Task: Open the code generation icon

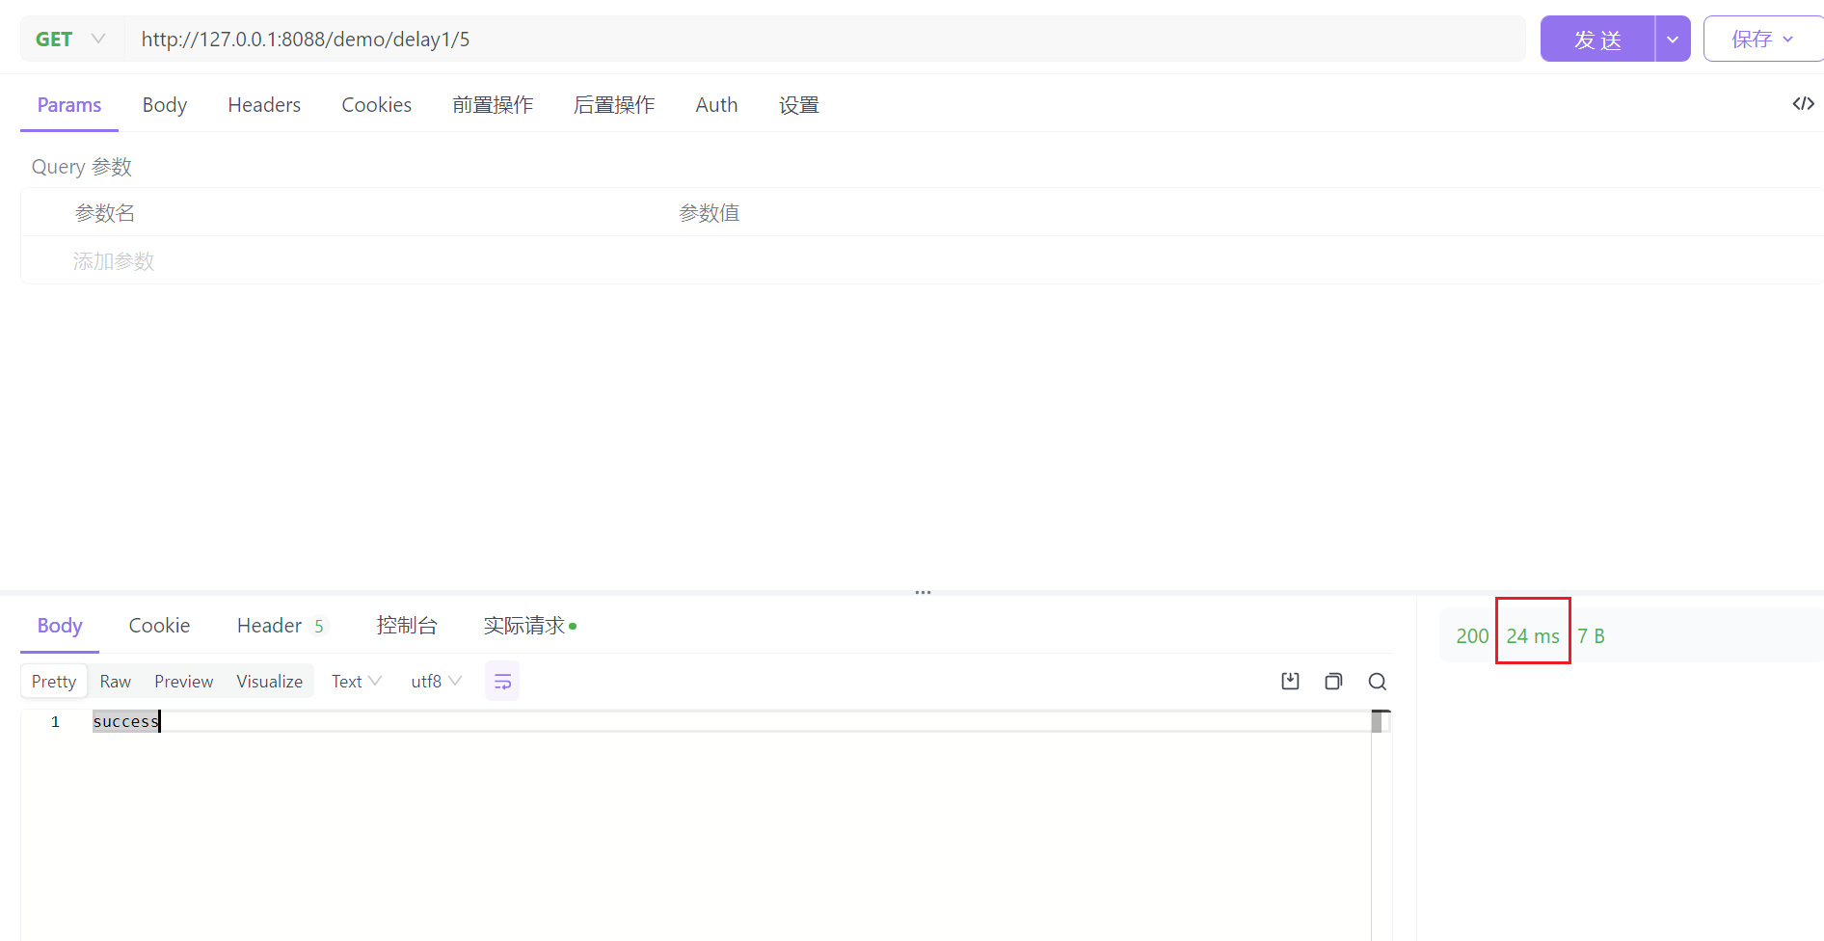Action: pyautogui.click(x=1803, y=104)
